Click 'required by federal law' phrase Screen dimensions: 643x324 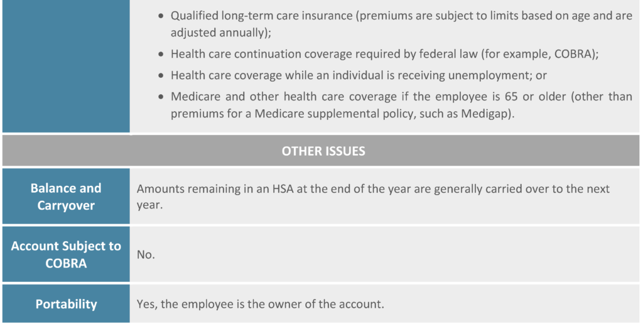pyautogui.click(x=418, y=54)
